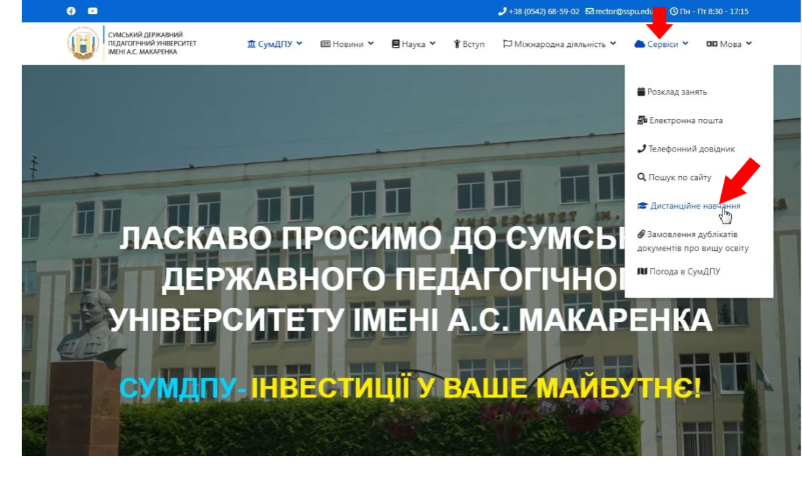Screen dimensions: 802x500
Task: Open the Сервіси menu
Action: pos(661,44)
